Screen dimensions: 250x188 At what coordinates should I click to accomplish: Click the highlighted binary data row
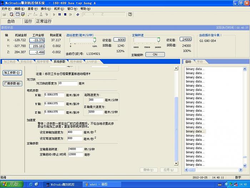pyautogui.click(x=196, y=131)
